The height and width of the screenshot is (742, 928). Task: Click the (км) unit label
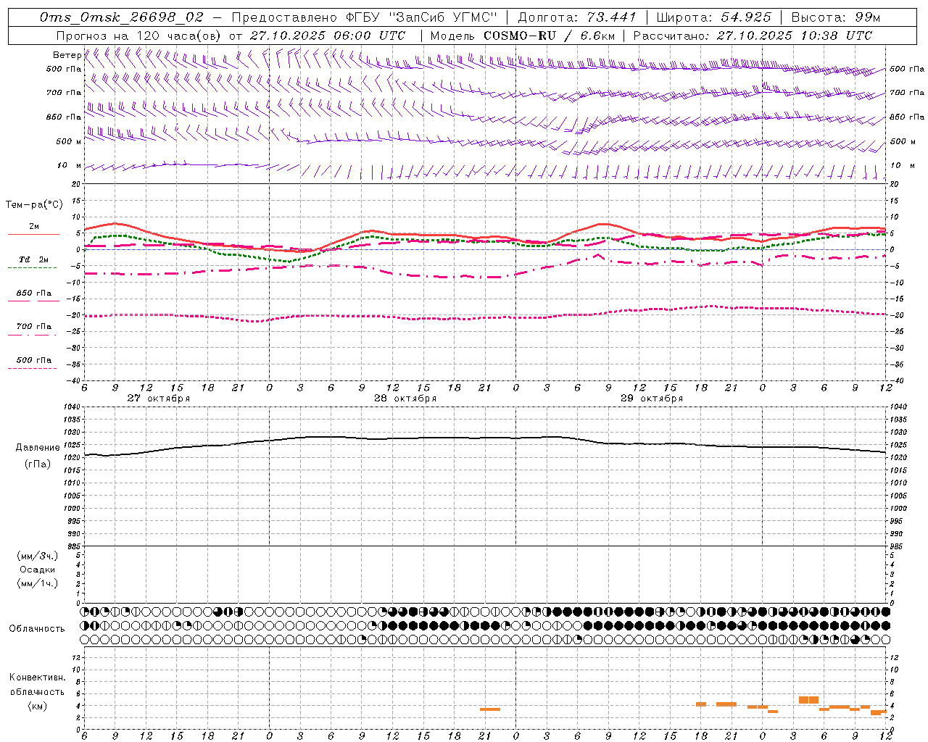tap(38, 706)
